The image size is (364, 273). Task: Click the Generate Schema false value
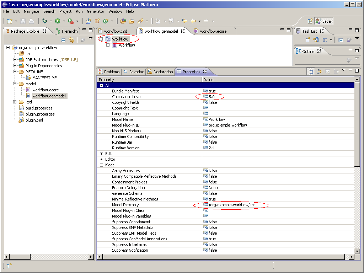[x=213, y=193]
